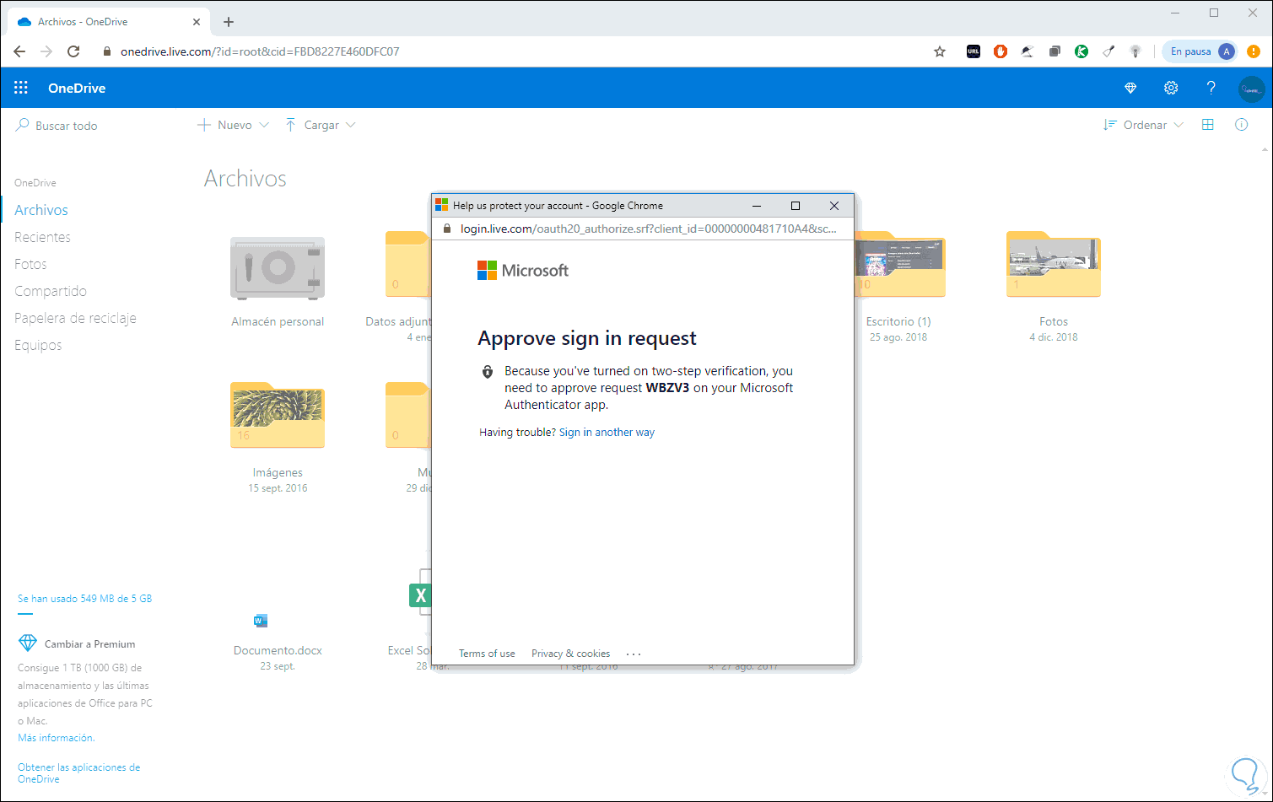Viewport: 1273px width, 802px height.
Task: Click the gray stacked-squares extension icon
Action: click(1055, 51)
